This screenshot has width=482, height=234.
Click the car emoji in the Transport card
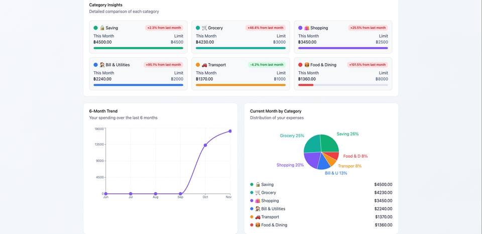[204, 65]
